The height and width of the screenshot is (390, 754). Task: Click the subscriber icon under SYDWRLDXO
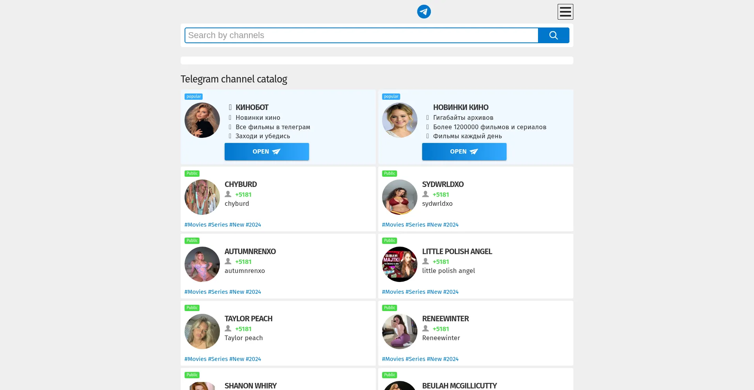point(425,194)
